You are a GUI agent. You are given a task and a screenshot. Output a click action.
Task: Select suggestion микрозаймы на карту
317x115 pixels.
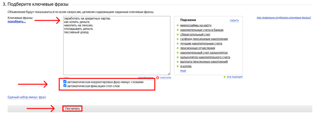pos(196,25)
